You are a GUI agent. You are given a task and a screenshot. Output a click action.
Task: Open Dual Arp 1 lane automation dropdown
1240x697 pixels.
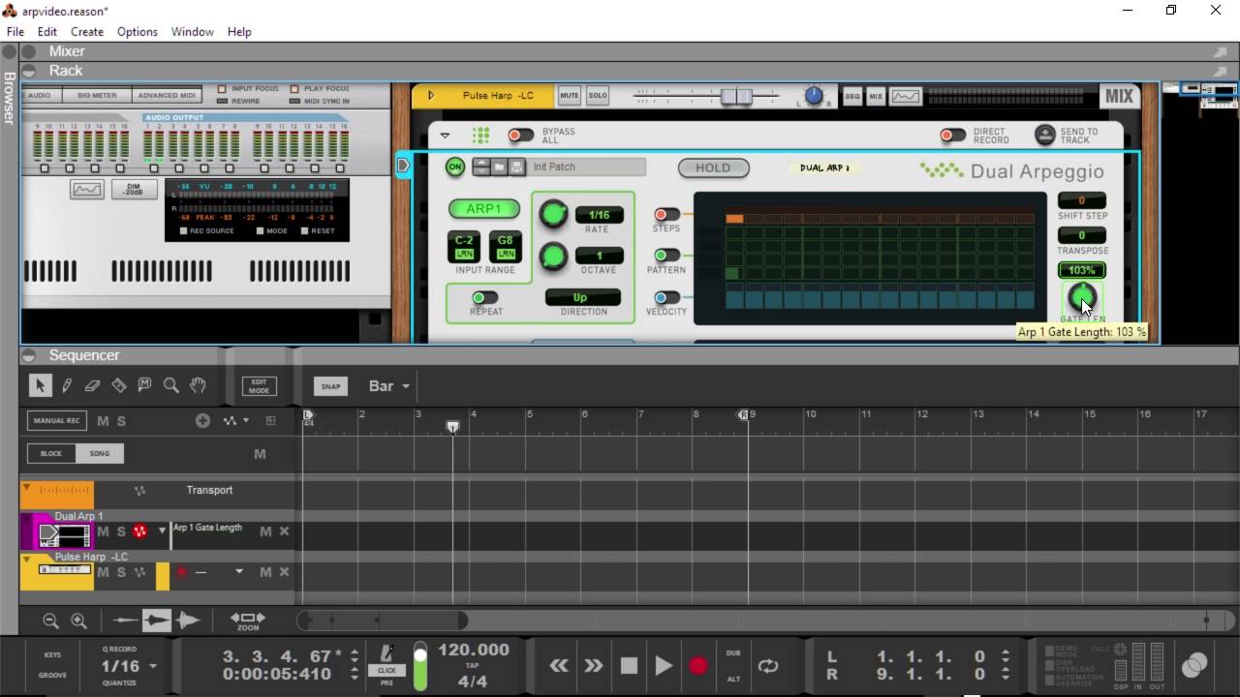point(162,531)
